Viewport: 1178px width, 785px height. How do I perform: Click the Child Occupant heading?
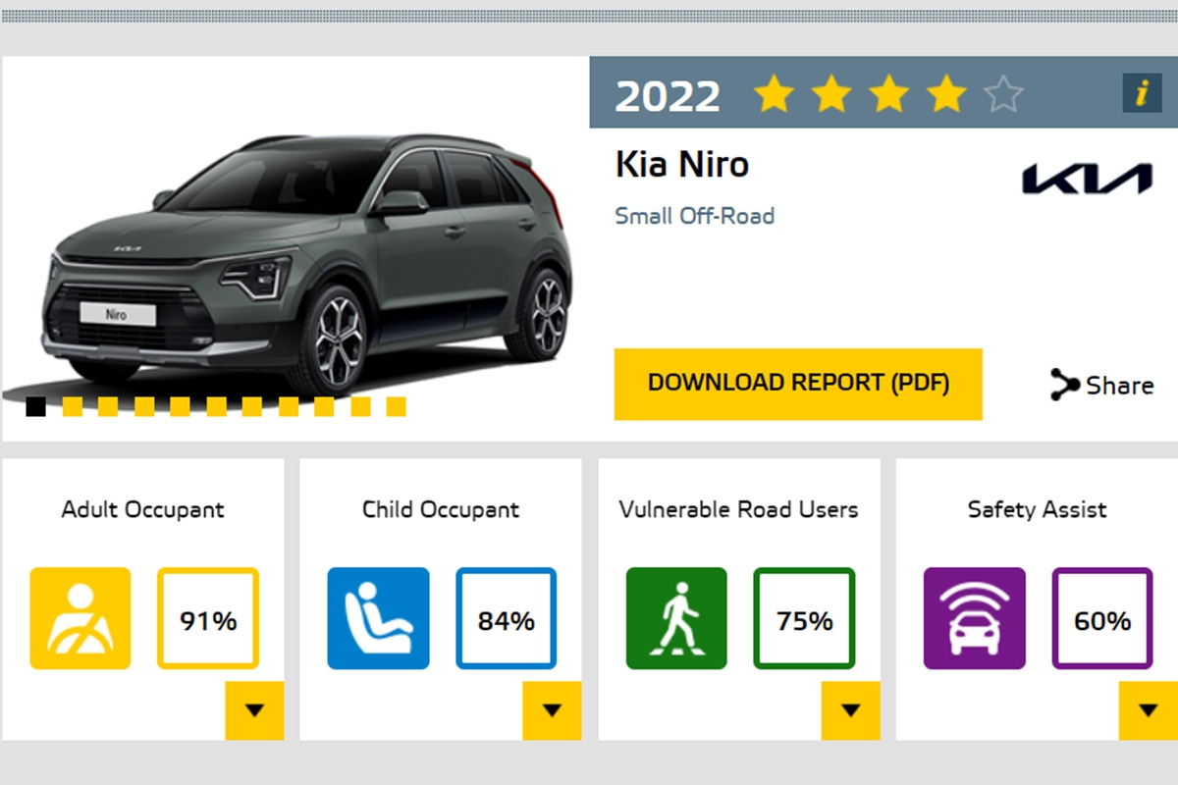pos(441,510)
